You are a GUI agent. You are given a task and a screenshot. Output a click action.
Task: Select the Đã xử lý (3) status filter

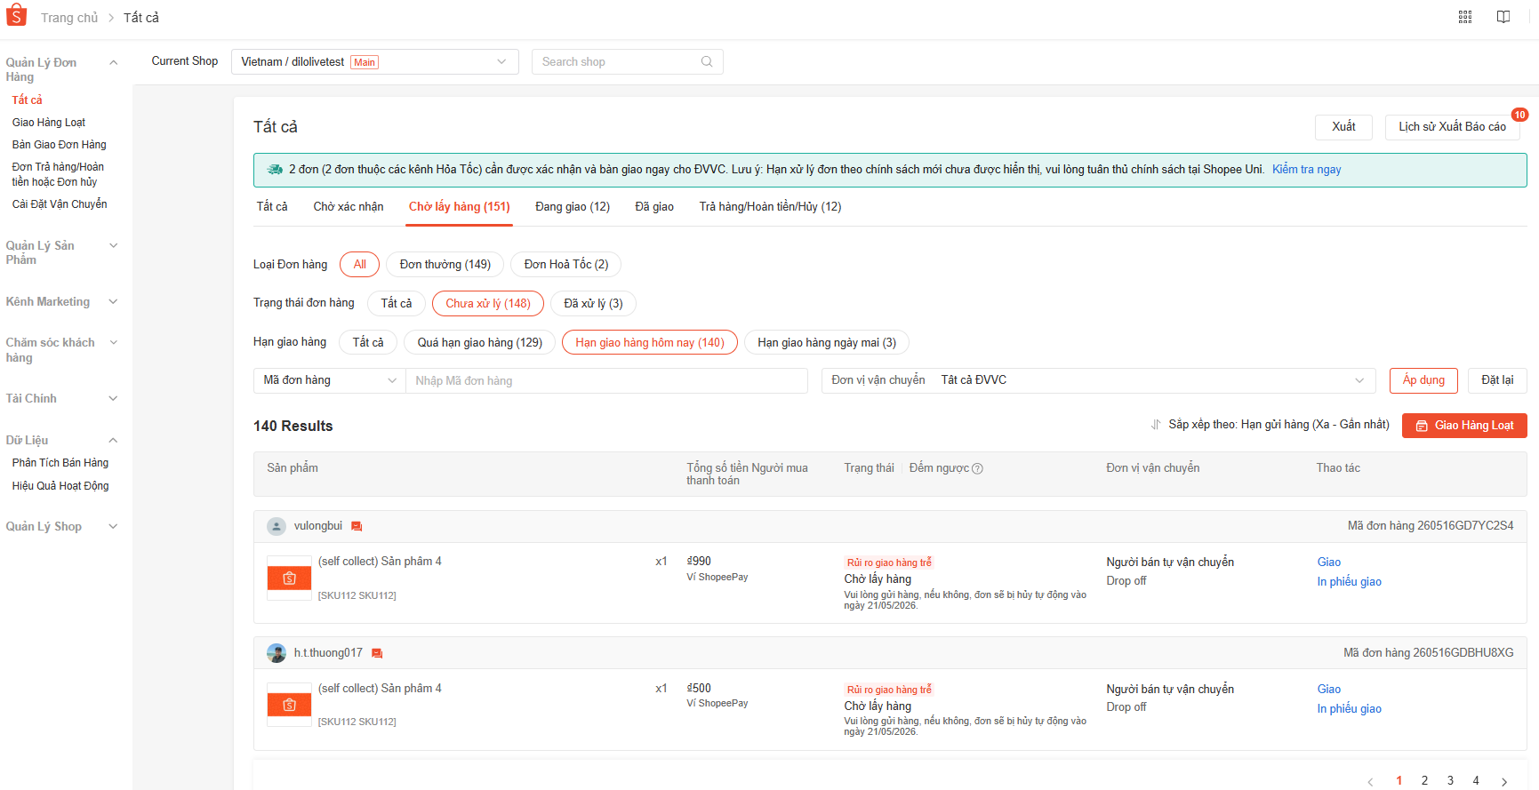[593, 303]
